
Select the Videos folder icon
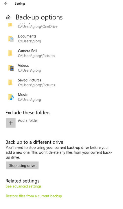pyautogui.click(x=11, y=68)
